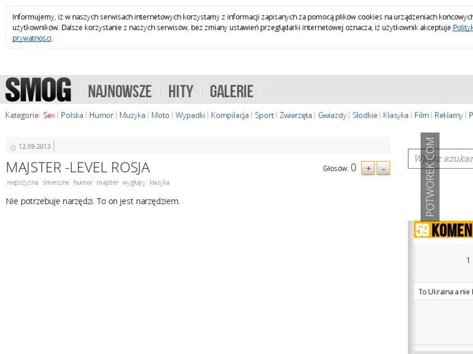Go to the Sport category

(264, 115)
